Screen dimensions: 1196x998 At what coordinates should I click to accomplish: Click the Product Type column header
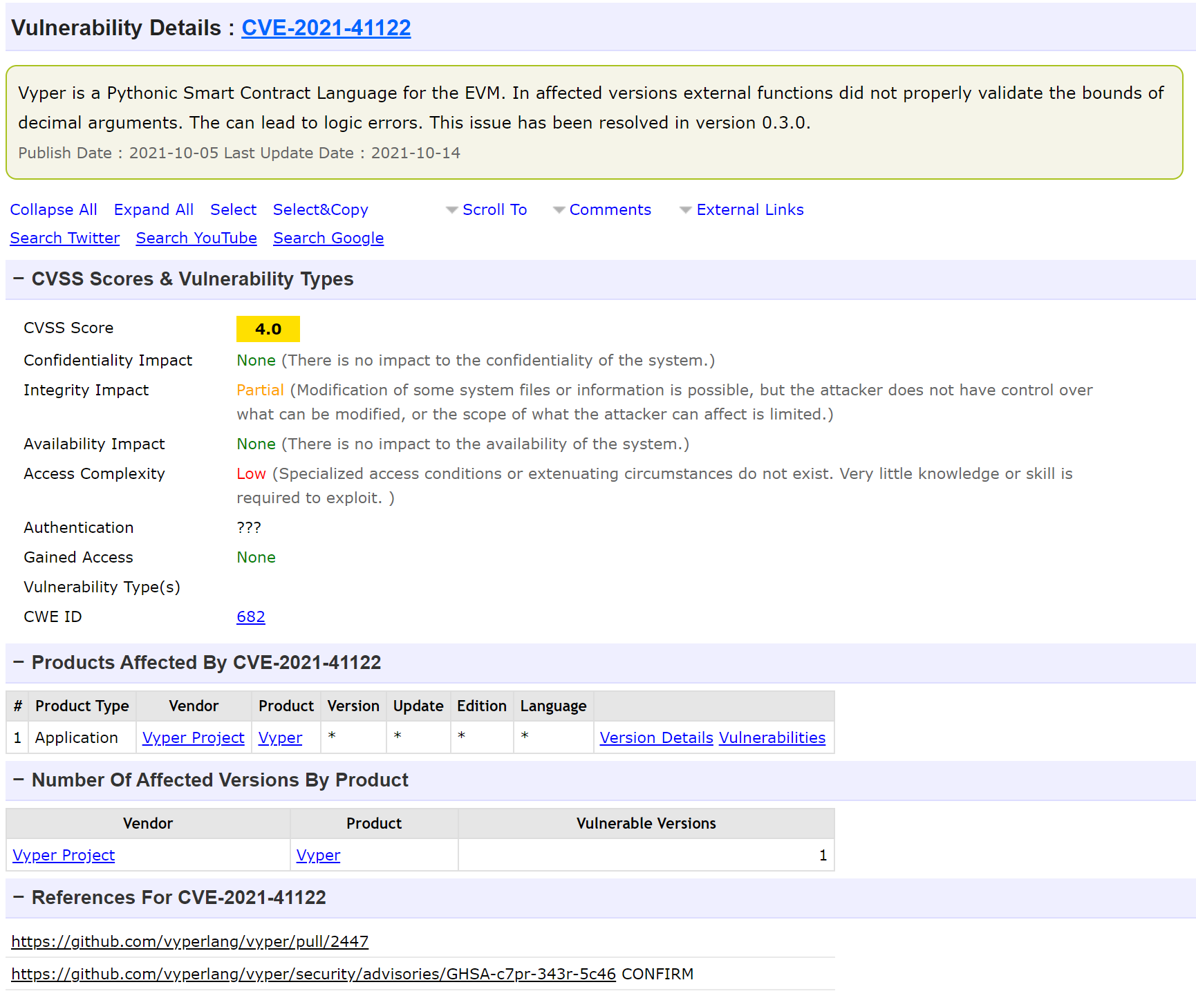coord(82,706)
